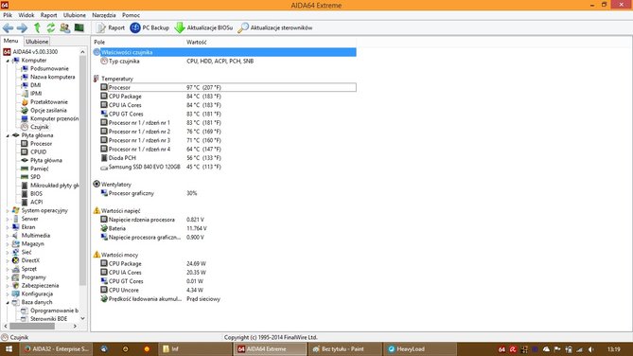Collapse the Komputer tree node
Screen dimensions: 633x356
(8, 61)
